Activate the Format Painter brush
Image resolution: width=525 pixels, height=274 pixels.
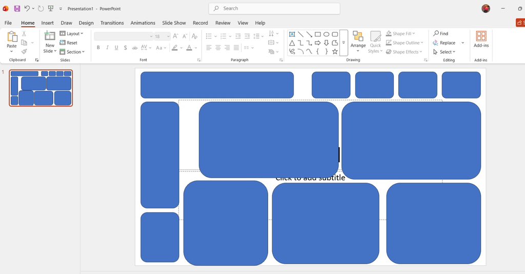click(x=24, y=52)
